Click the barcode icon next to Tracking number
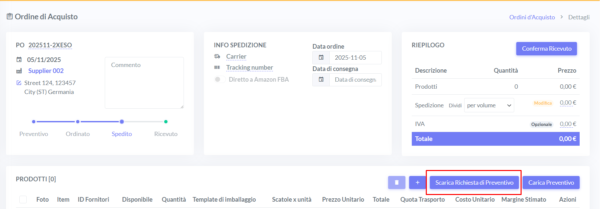The width and height of the screenshot is (600, 209). click(217, 67)
